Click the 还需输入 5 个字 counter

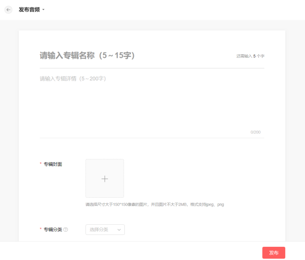(250, 57)
